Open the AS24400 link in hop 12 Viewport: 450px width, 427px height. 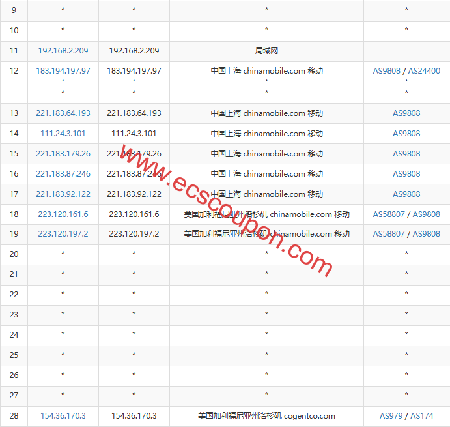(425, 71)
